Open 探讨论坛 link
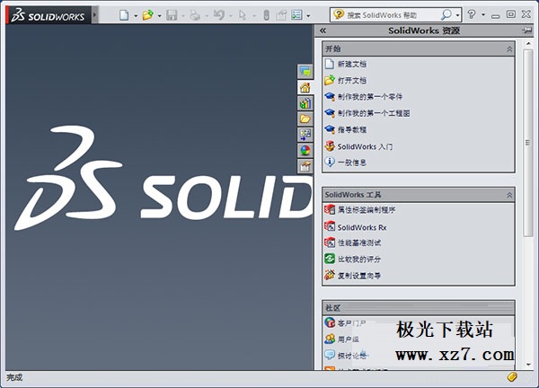 (352, 356)
